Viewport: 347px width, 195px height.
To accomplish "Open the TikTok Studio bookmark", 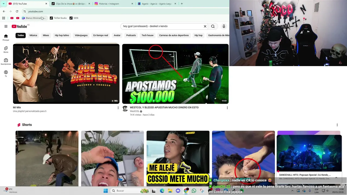I will (58, 18).
